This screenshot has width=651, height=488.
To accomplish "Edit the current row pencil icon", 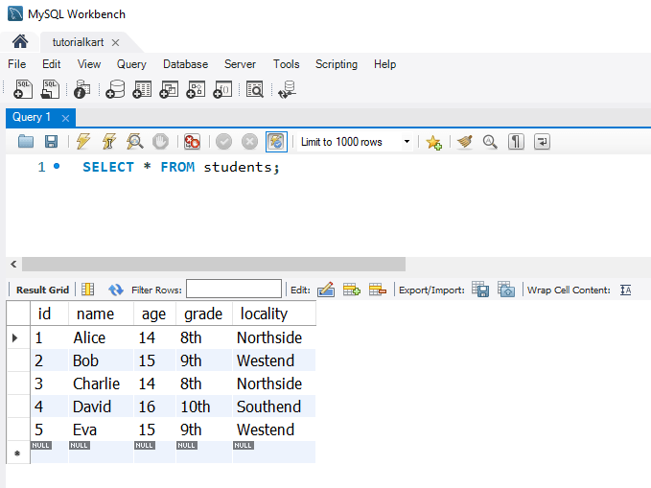I will (326, 290).
